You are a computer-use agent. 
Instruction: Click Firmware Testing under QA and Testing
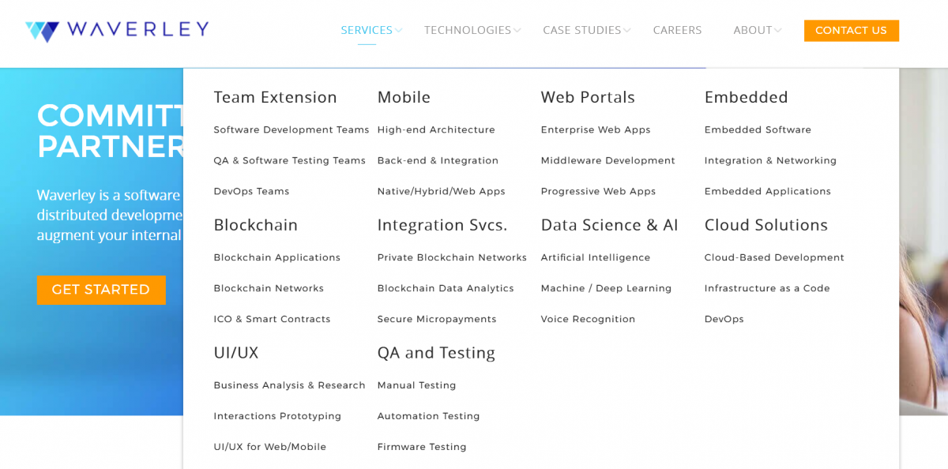click(x=421, y=446)
